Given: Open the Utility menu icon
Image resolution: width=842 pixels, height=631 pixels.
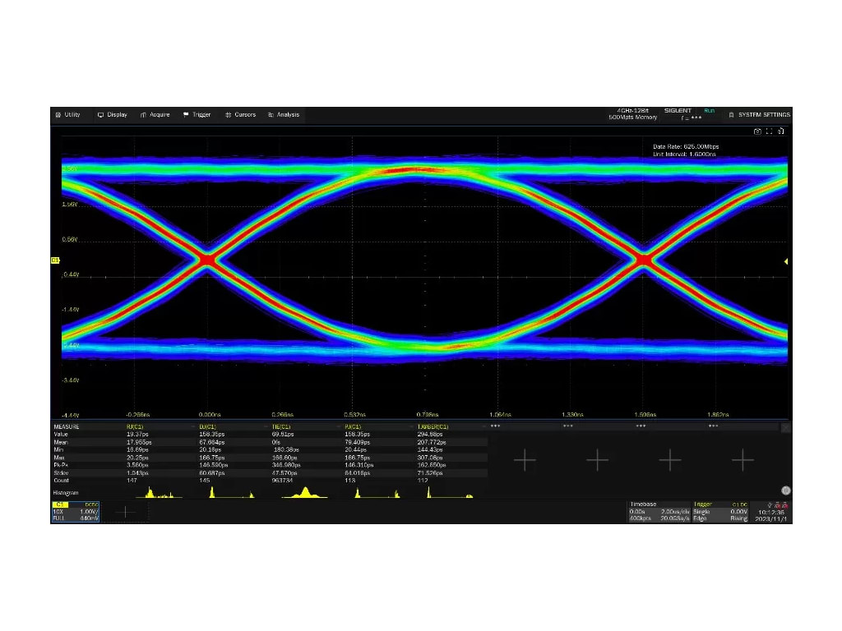Looking at the screenshot, I should coord(58,114).
